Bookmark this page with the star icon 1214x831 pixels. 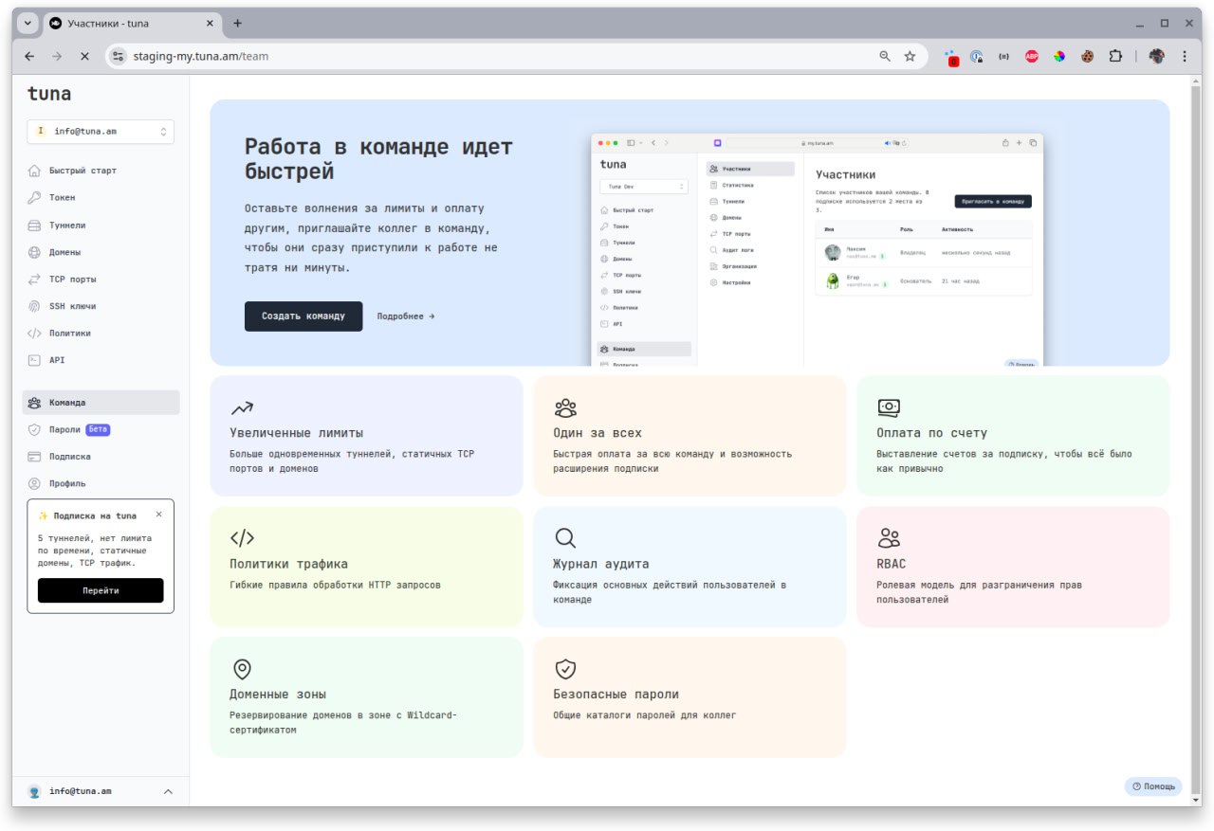910,57
